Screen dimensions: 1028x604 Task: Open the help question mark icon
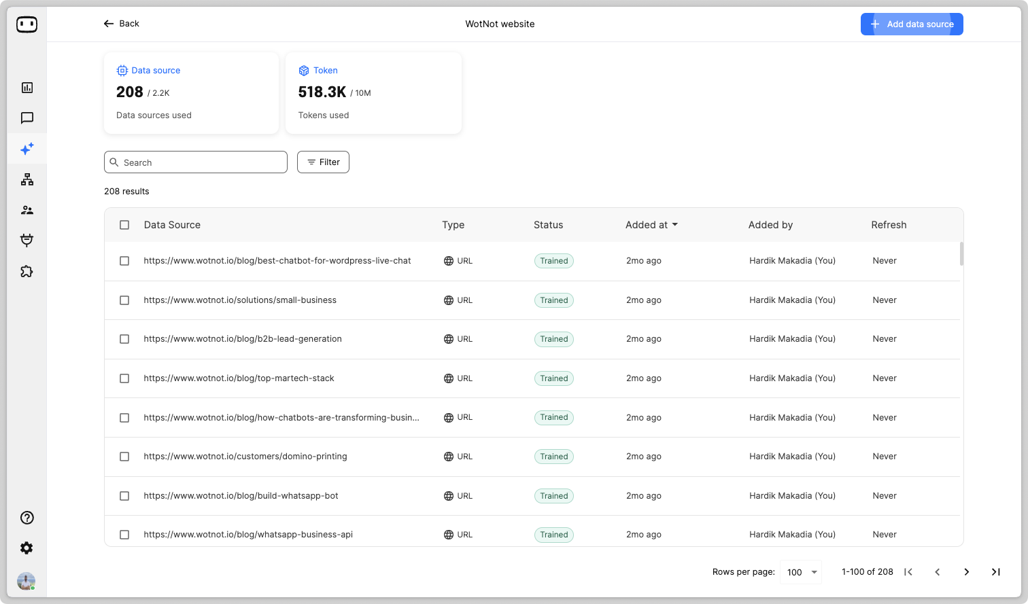pyautogui.click(x=27, y=518)
